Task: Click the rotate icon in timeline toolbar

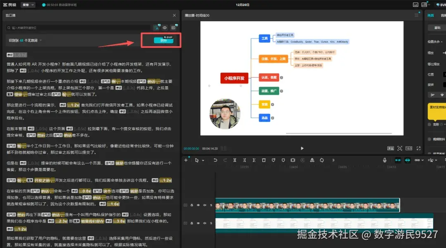Action: click(x=322, y=160)
